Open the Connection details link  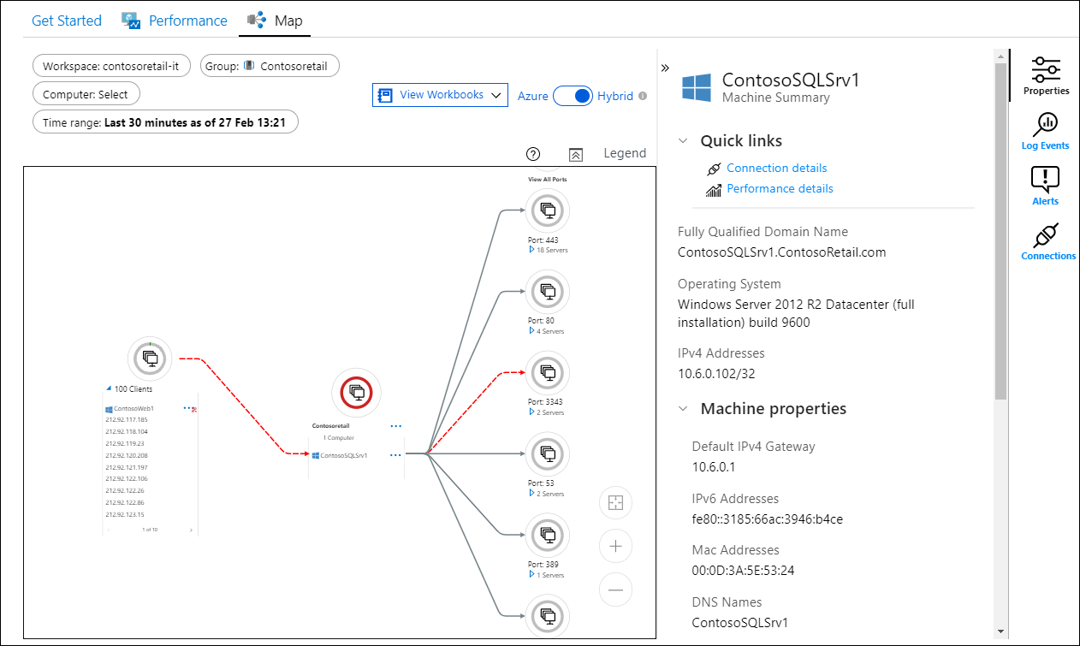pyautogui.click(x=776, y=169)
